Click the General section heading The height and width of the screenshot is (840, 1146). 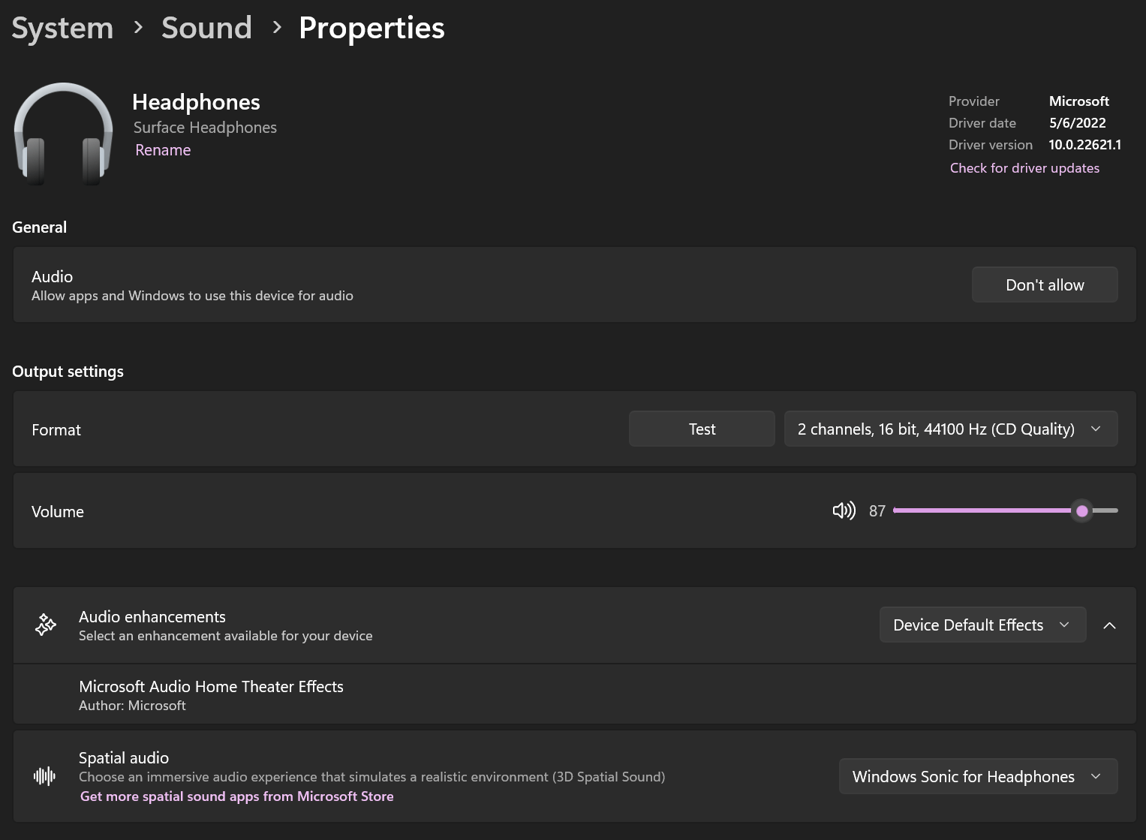pyautogui.click(x=40, y=227)
